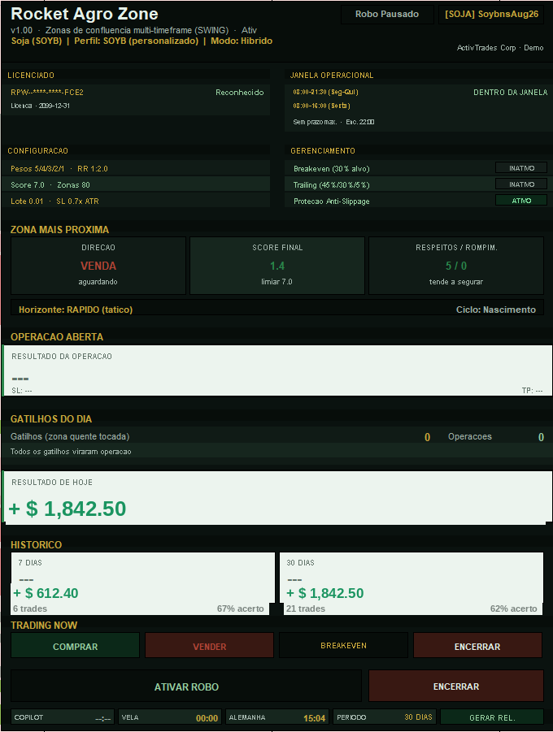This screenshot has width=553, height=732.
Task: Click the SCORE FINAL card
Action: (x=277, y=265)
